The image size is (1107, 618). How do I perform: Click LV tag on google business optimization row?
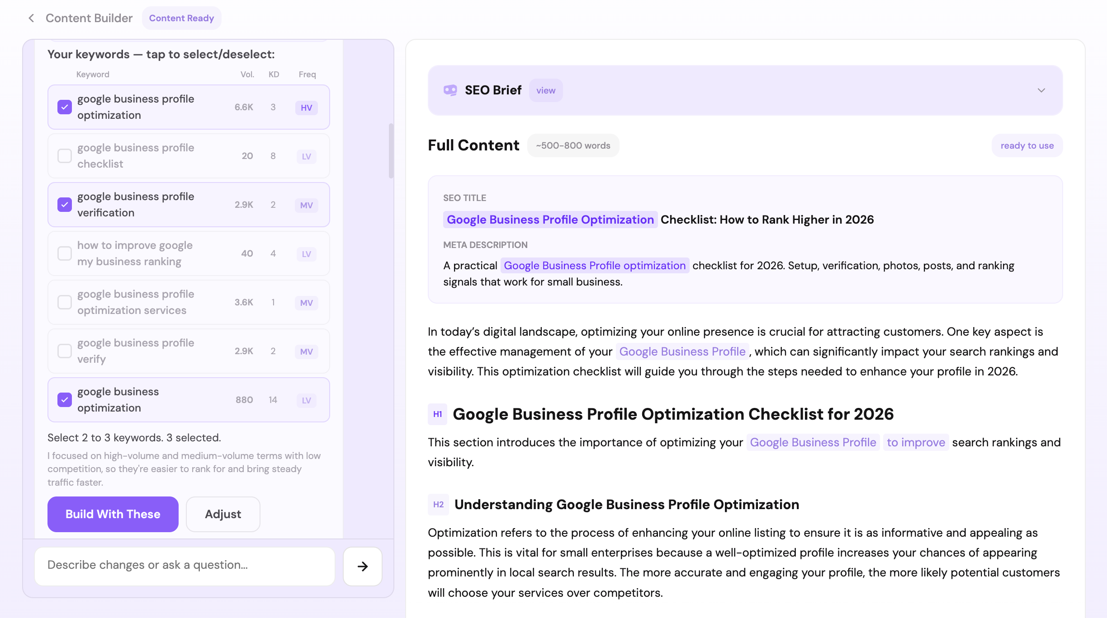coord(307,400)
